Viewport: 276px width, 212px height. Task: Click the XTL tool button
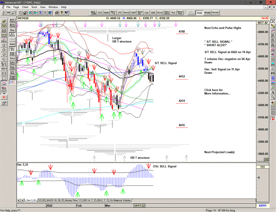point(12,83)
